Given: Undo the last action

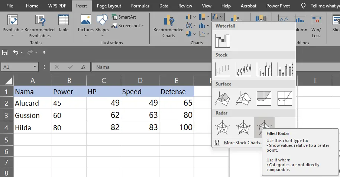Looking at the screenshot, I should (15, 52).
